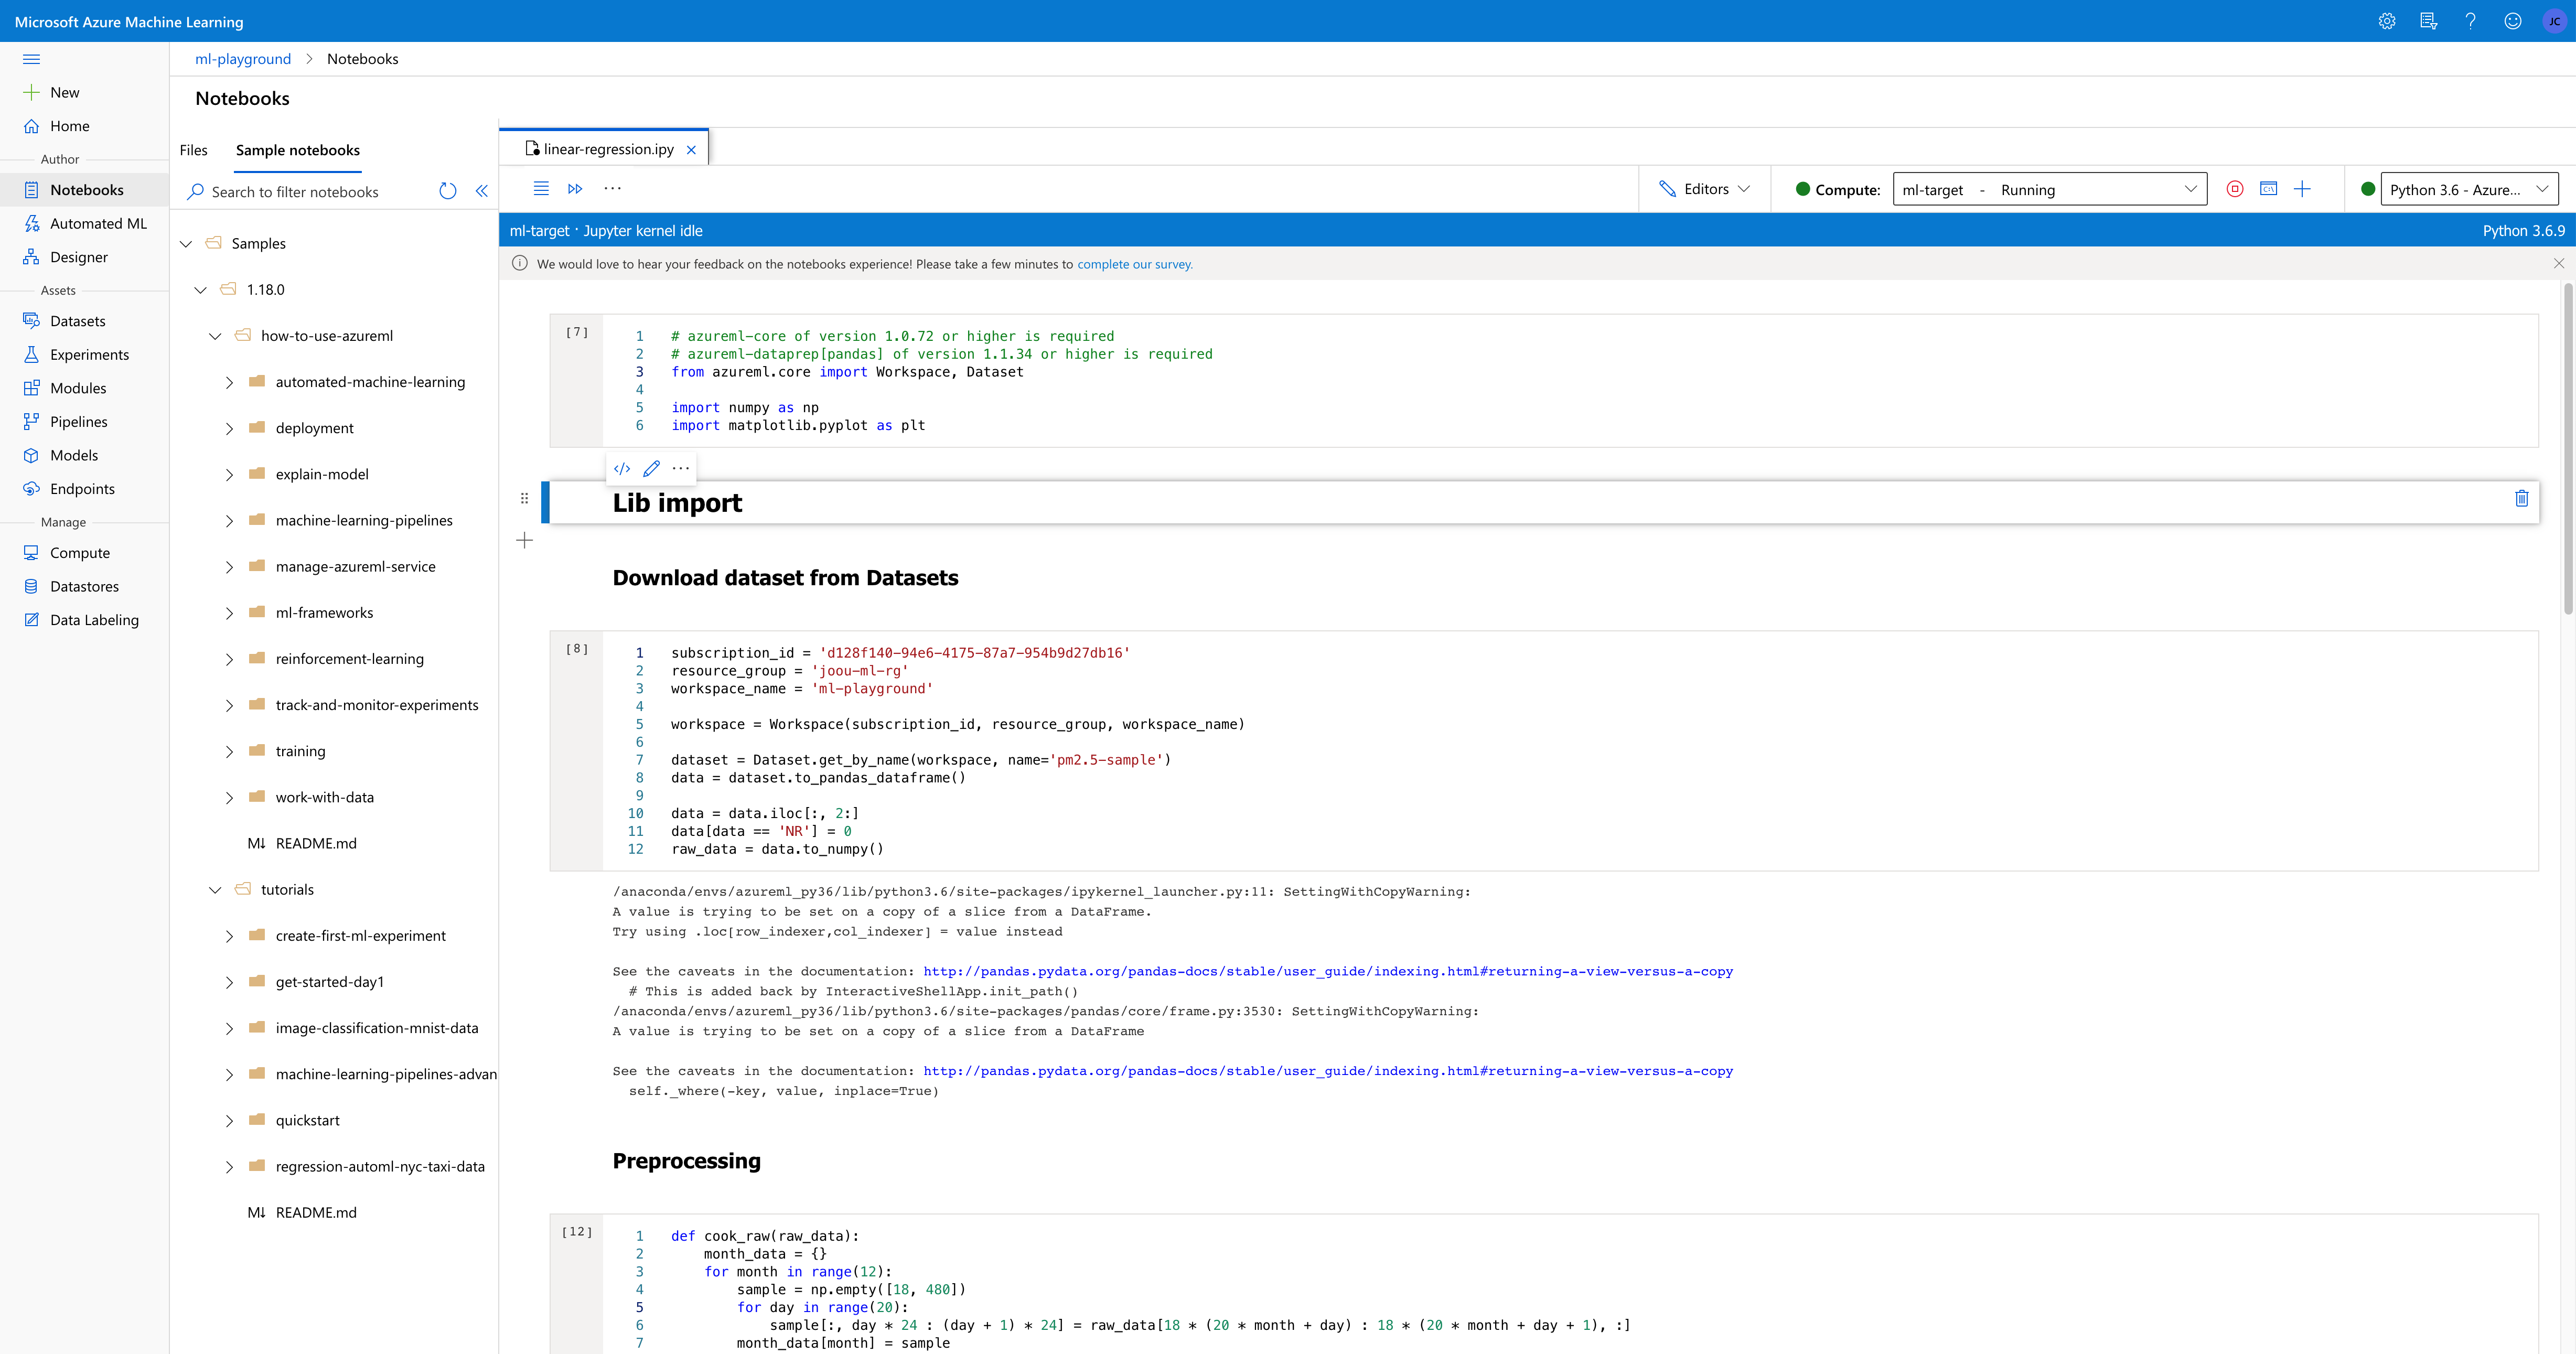2576x1354 pixels.
Task: Open the Experiments section
Action: [x=89, y=354]
